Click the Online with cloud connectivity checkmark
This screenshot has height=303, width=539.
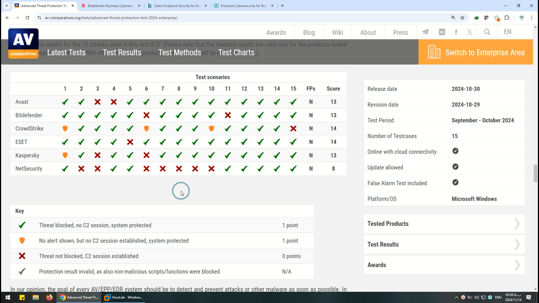coord(455,151)
